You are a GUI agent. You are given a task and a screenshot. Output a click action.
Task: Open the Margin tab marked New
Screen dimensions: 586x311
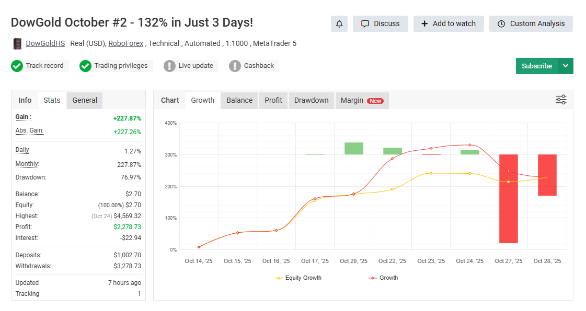click(x=362, y=100)
